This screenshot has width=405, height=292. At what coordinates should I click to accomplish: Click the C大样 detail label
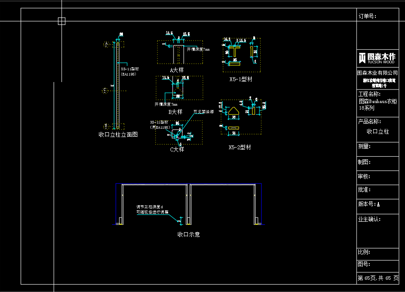177,149
